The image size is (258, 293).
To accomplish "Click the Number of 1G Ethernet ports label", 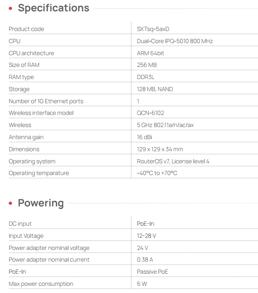I will coord(46,101).
